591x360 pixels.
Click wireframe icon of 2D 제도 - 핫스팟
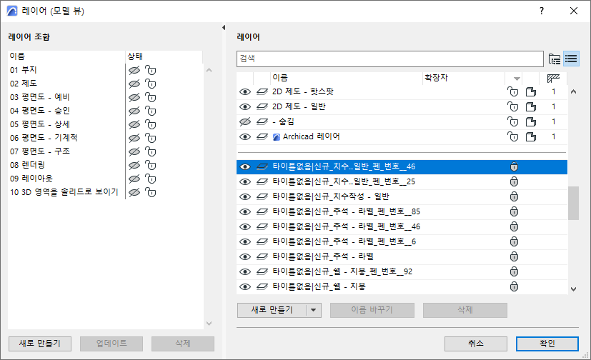click(x=262, y=92)
